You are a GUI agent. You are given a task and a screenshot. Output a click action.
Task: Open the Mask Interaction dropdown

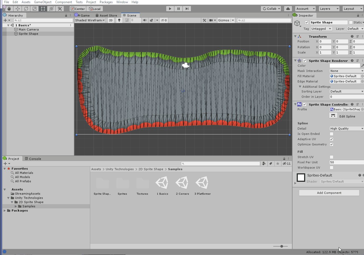tap(346, 71)
